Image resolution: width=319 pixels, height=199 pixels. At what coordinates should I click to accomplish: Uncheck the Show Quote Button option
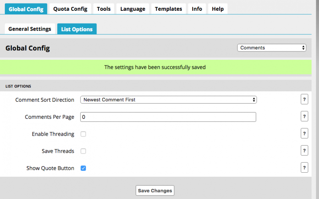point(83,168)
